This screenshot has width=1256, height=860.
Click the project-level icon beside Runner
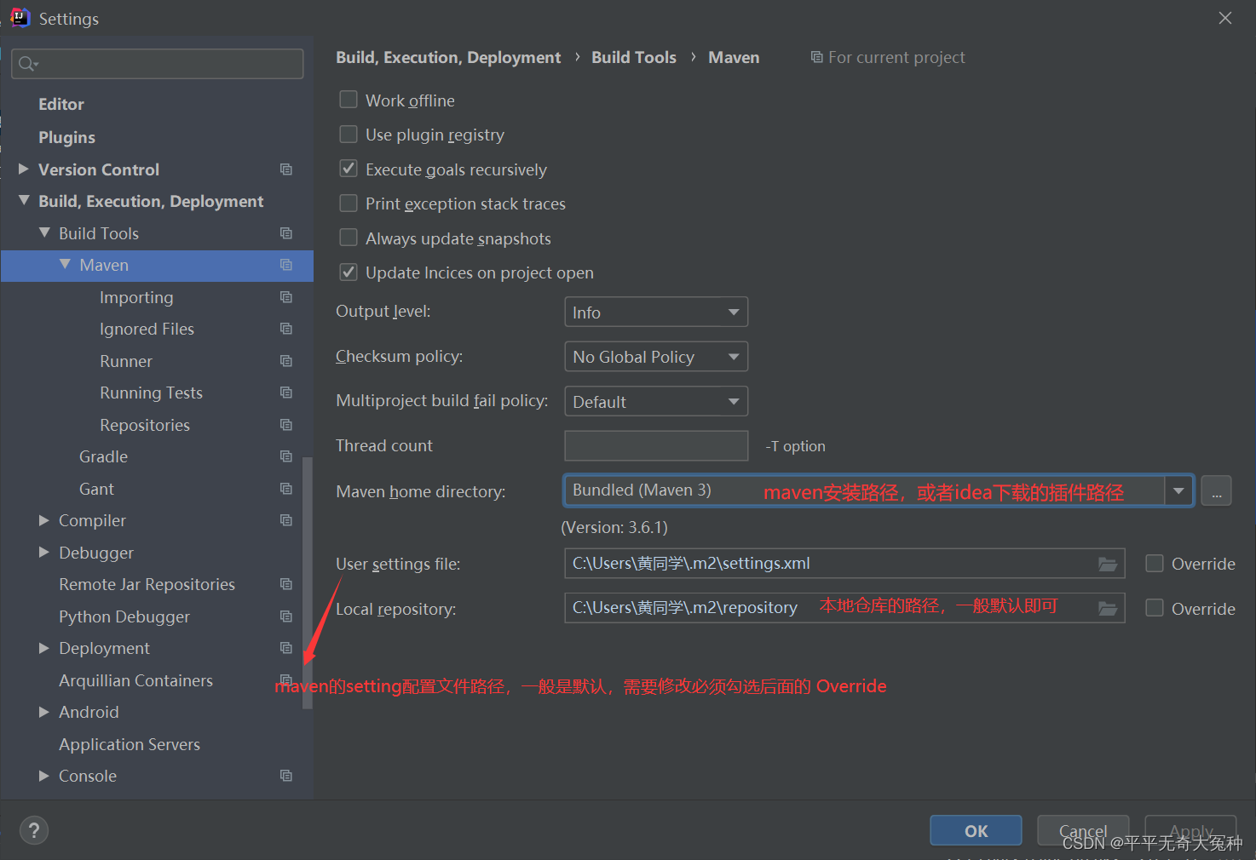[x=286, y=361]
